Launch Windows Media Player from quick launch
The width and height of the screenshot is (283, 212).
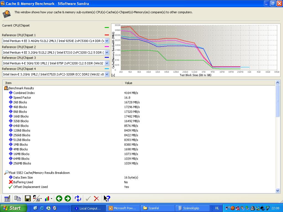click(54, 208)
